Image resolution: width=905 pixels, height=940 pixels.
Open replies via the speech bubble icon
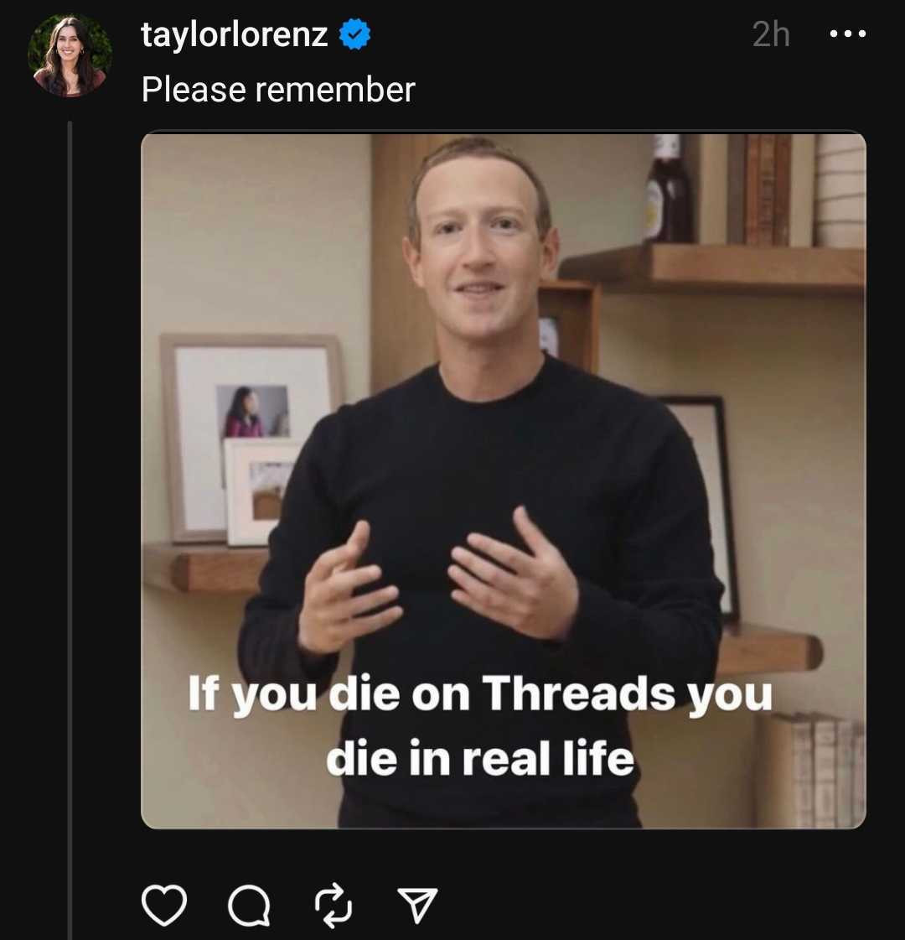point(249,906)
